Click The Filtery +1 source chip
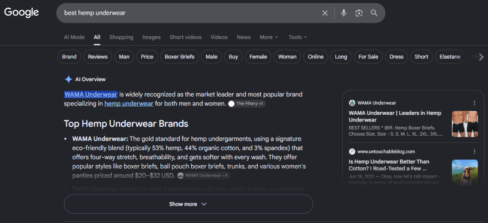Image resolution: width=488 pixels, height=223 pixels. pyautogui.click(x=247, y=104)
